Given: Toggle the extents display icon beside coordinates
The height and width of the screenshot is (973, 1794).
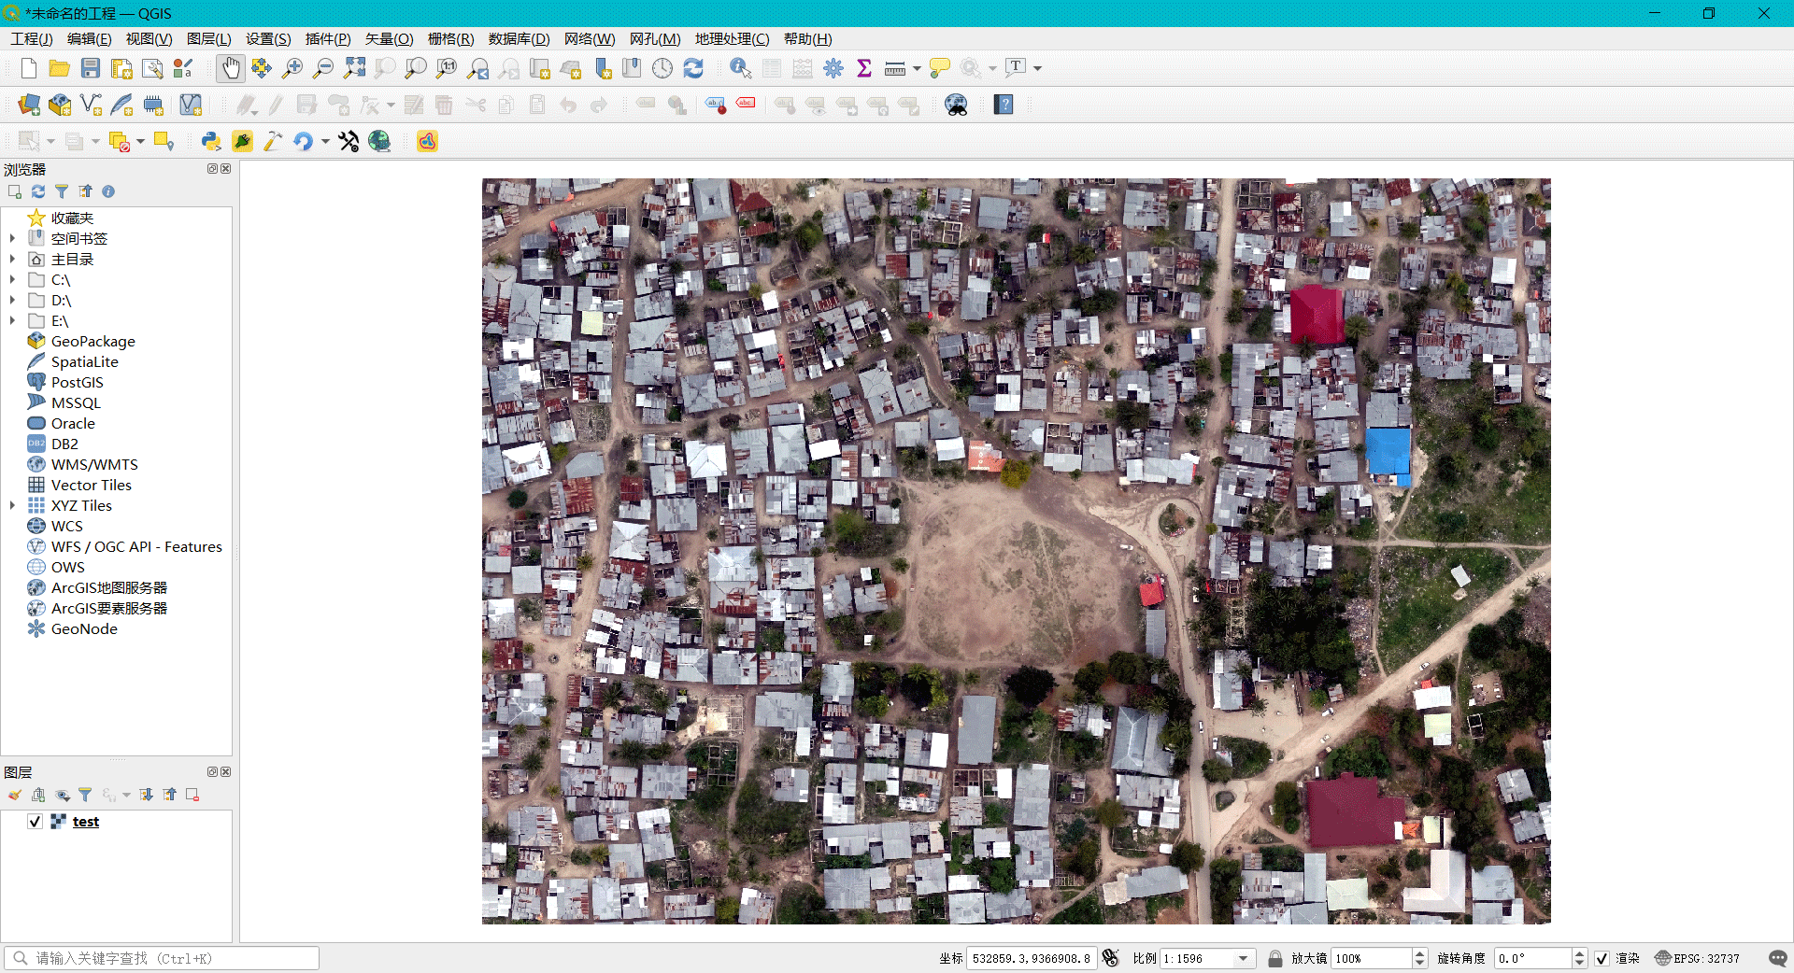Looking at the screenshot, I should tap(1110, 958).
